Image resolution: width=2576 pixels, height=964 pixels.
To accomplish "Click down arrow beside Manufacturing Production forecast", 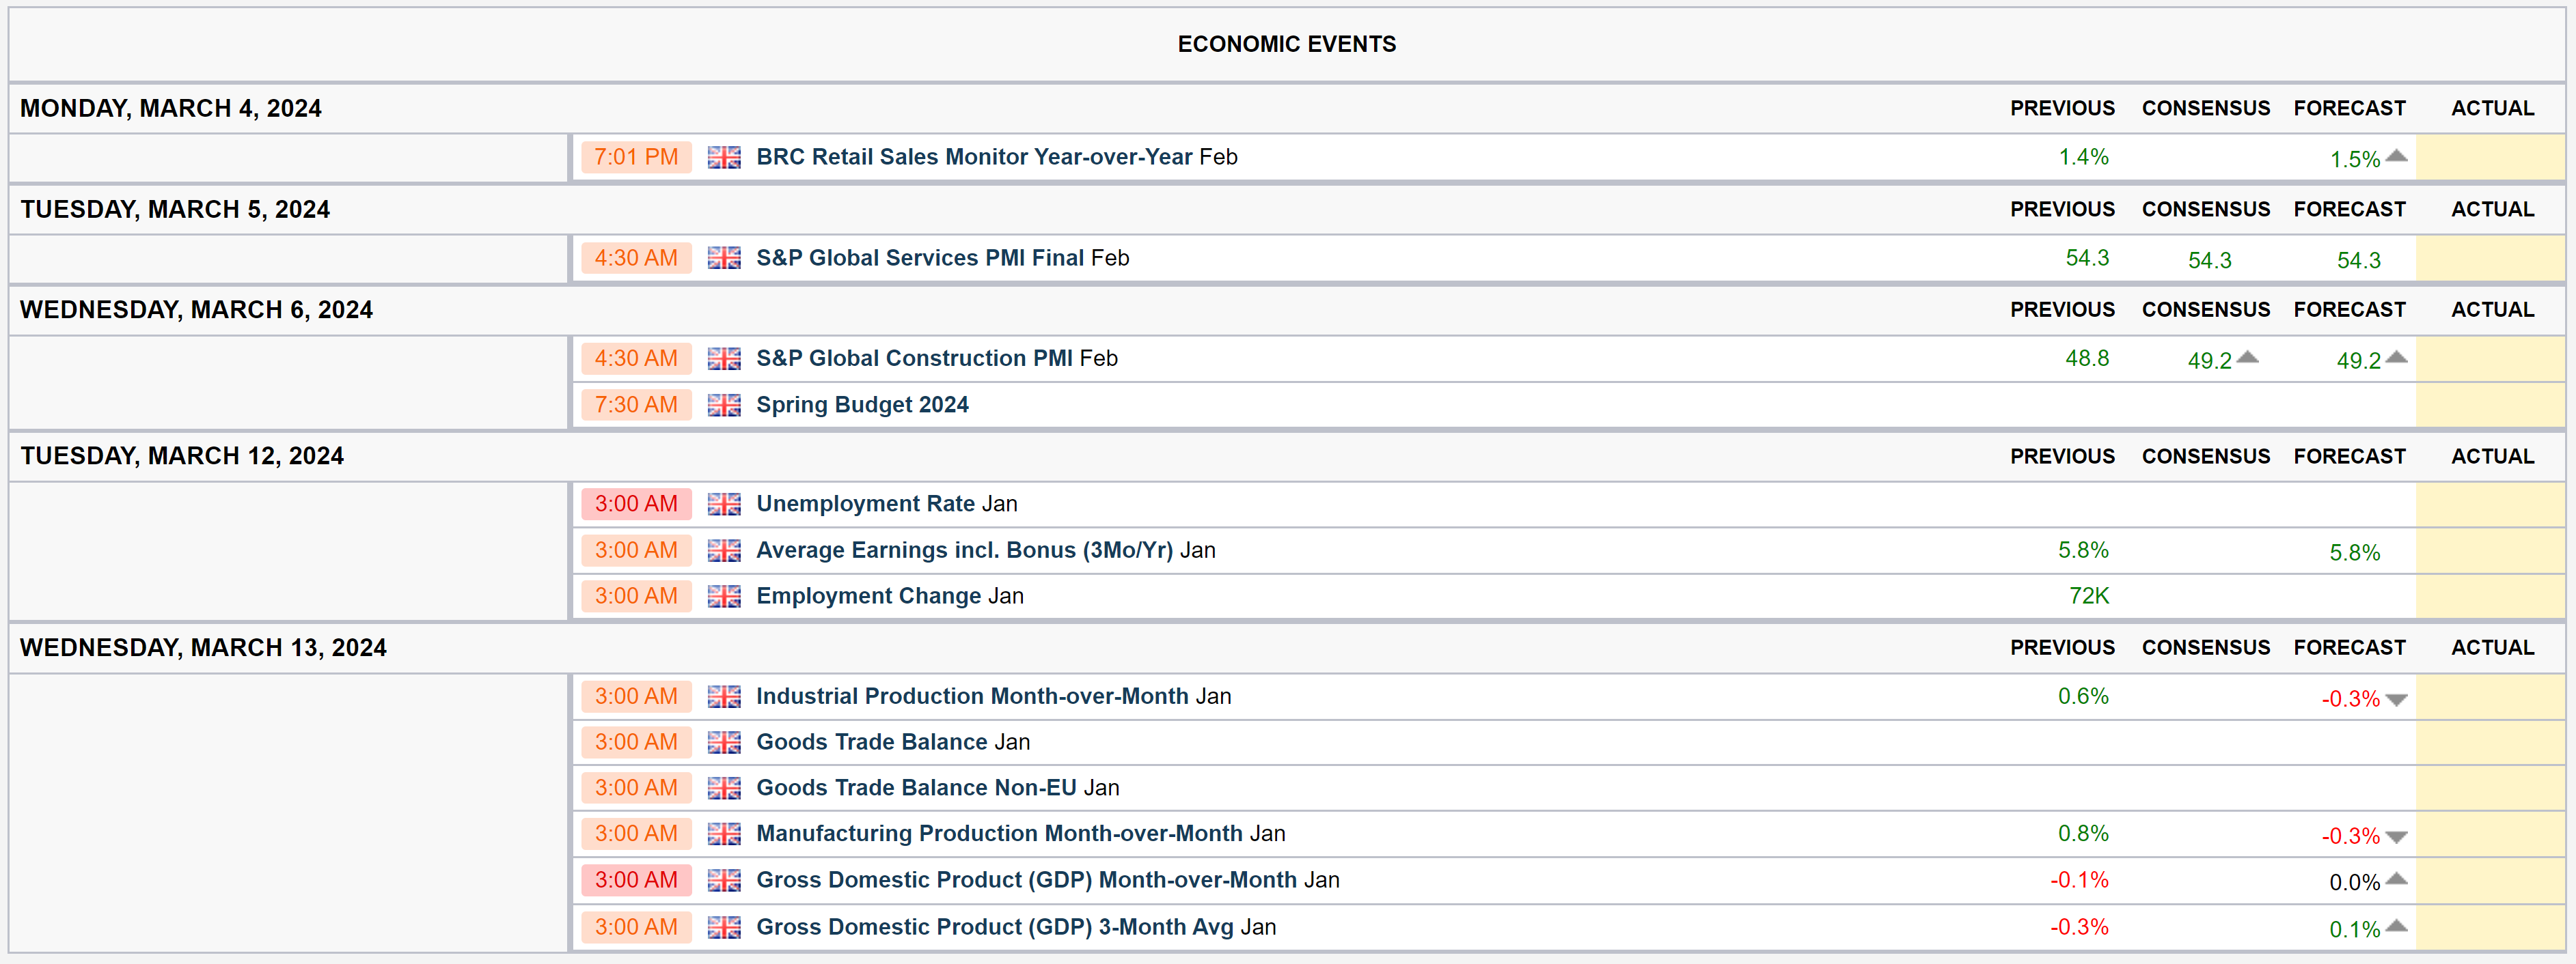I will click(2396, 837).
